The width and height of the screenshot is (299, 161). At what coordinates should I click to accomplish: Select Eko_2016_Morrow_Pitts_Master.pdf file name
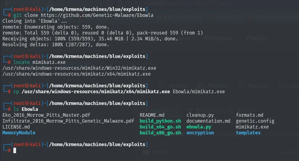pyautogui.click(x=46, y=115)
